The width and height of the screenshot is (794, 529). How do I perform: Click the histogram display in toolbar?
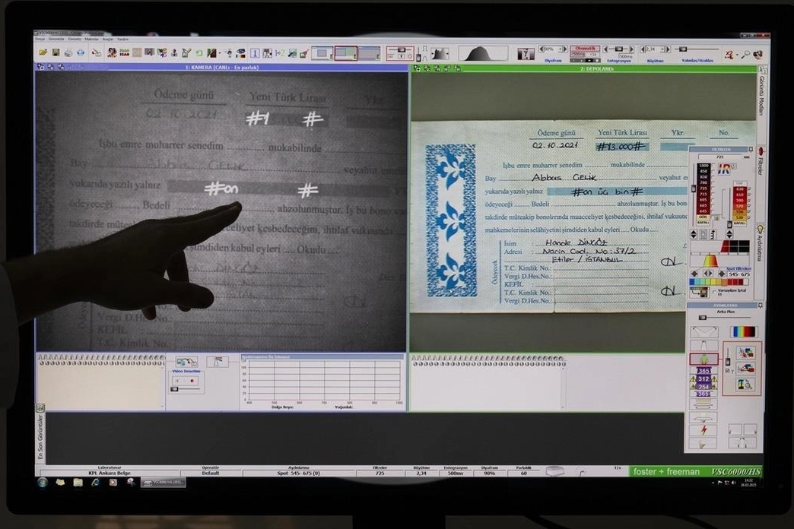point(482,53)
